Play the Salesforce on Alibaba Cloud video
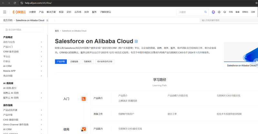258x134 pixels. pyautogui.click(x=256, y=62)
